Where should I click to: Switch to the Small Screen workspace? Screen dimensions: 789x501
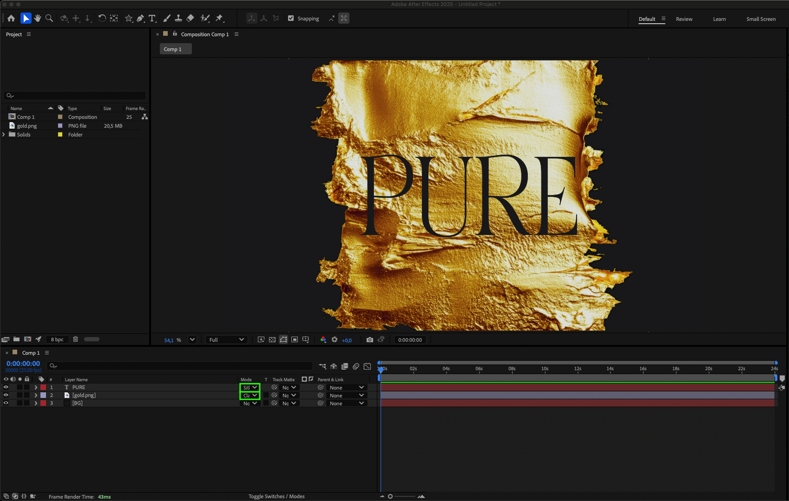761,19
